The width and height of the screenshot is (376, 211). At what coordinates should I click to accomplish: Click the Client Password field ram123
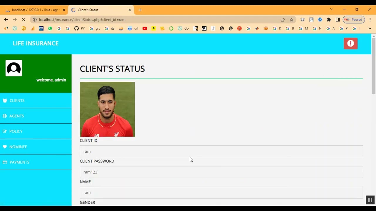point(221,172)
